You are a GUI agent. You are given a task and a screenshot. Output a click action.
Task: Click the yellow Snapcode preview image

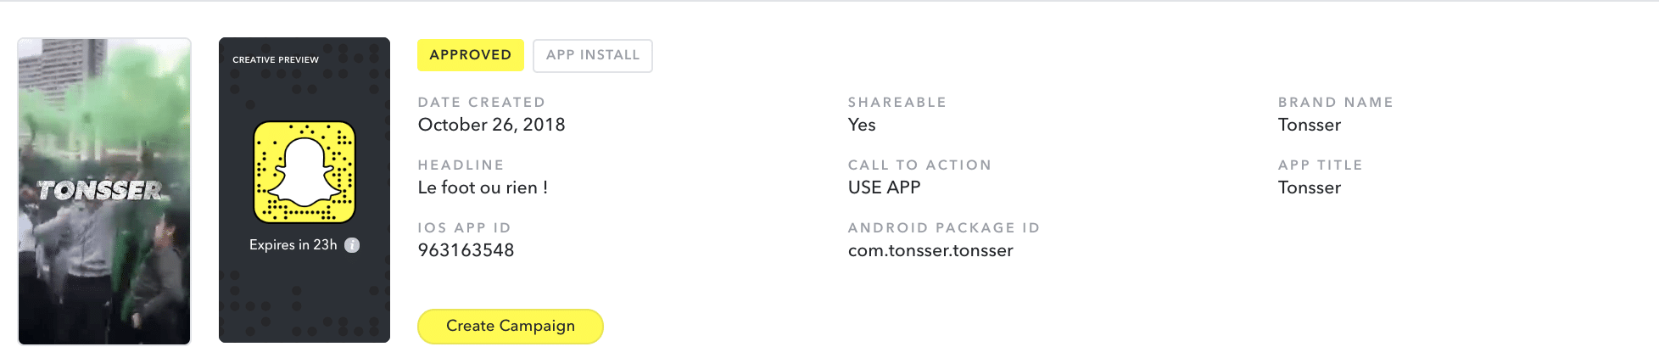pyautogui.click(x=304, y=172)
